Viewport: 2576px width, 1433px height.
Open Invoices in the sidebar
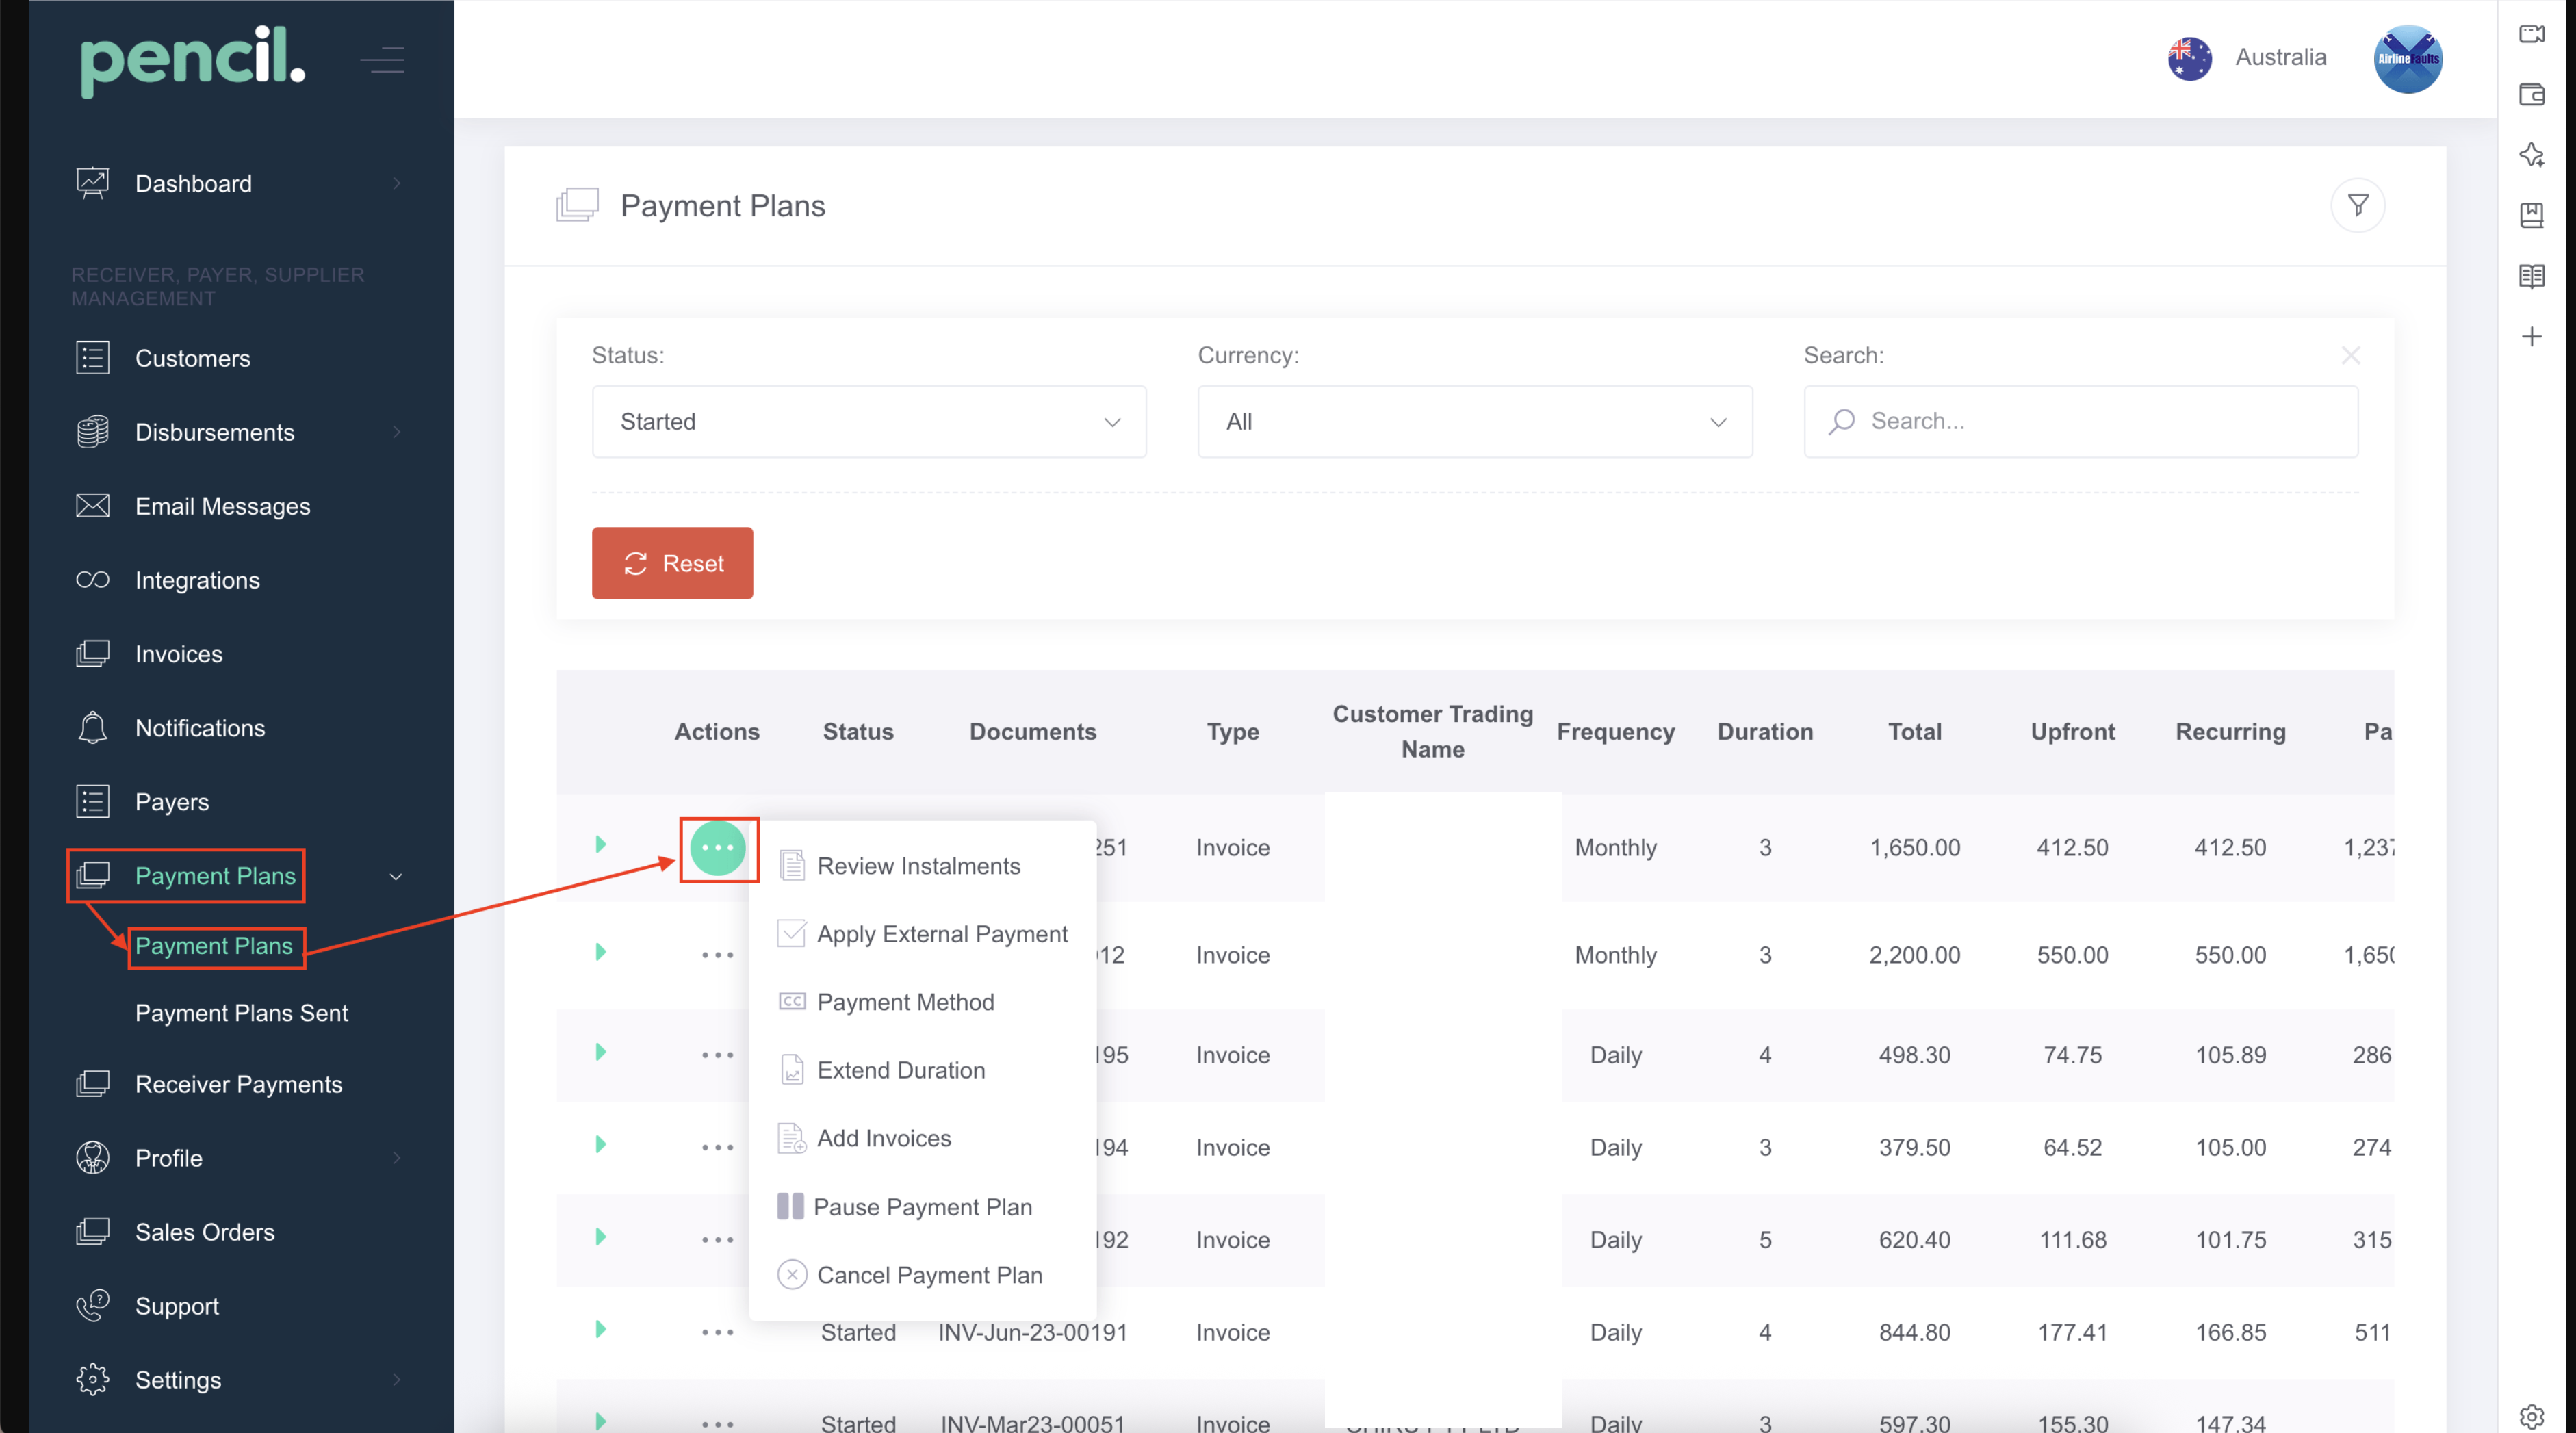coord(178,654)
